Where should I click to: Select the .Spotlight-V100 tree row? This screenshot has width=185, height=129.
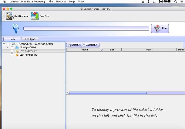click(34, 47)
